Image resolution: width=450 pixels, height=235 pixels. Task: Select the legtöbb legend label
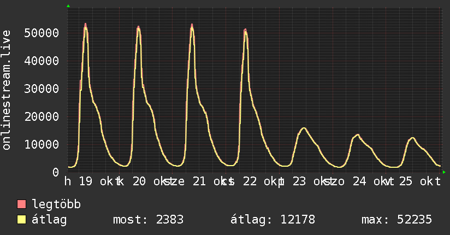click(56, 204)
